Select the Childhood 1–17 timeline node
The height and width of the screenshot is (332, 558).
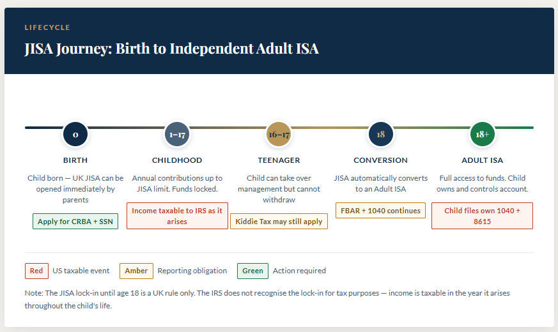pos(177,135)
